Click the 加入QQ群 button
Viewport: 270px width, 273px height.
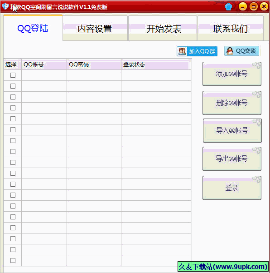[197, 51]
